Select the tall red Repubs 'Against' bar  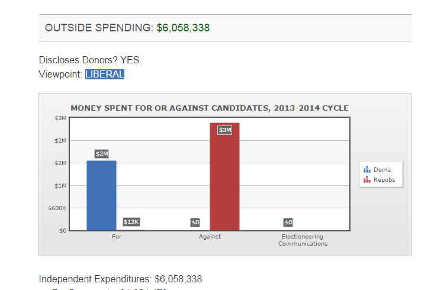point(224,178)
